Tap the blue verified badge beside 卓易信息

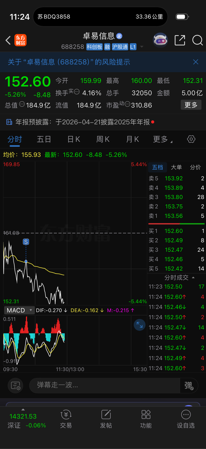click(x=119, y=36)
